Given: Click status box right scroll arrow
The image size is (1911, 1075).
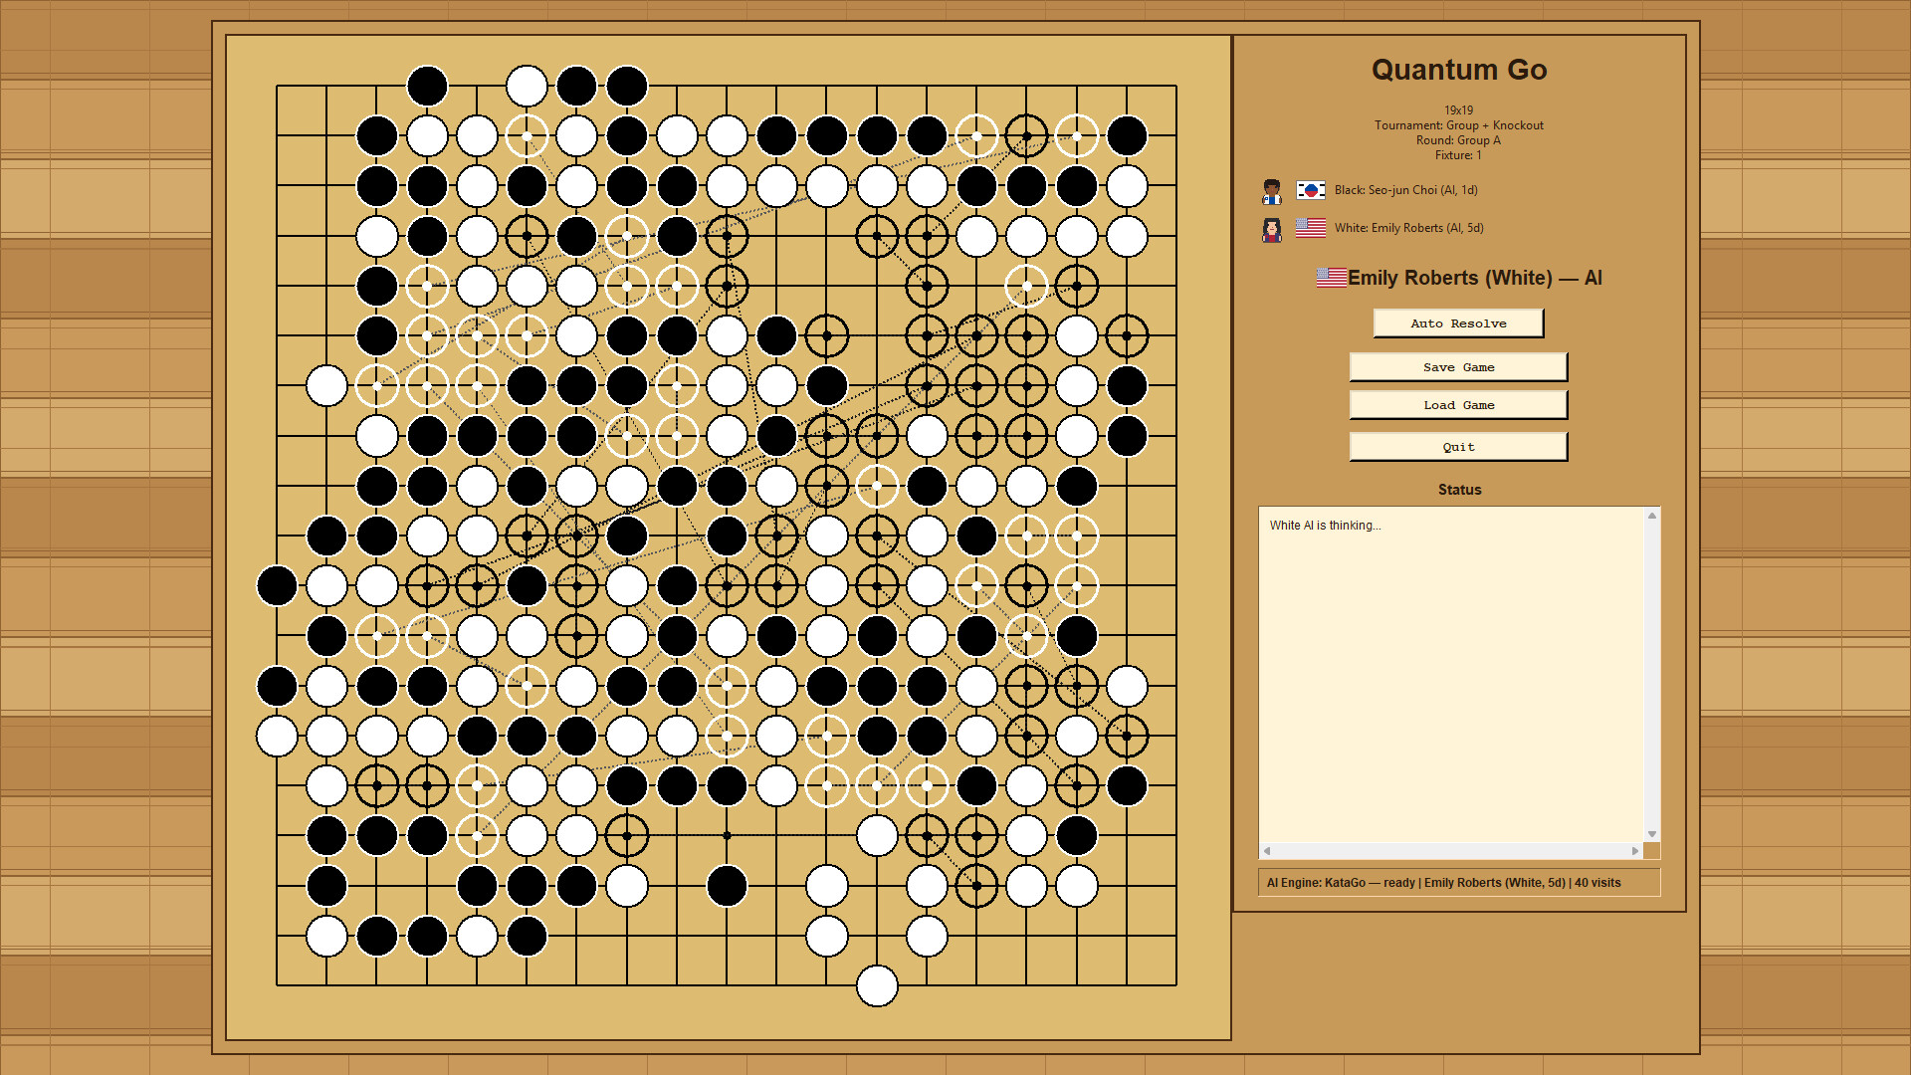Looking at the screenshot, I should coord(1634,851).
